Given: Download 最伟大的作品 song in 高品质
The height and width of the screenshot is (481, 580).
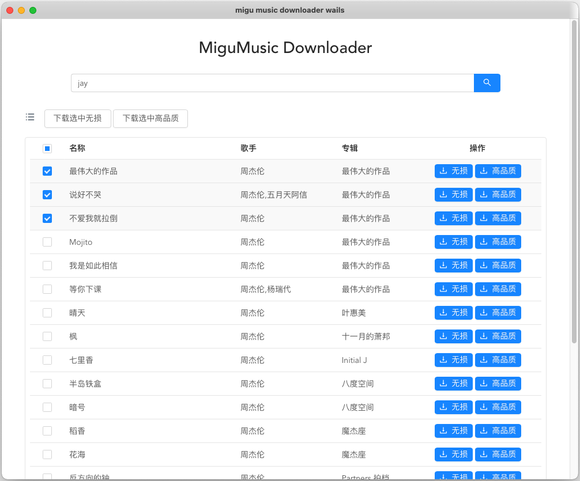Looking at the screenshot, I should [x=498, y=171].
